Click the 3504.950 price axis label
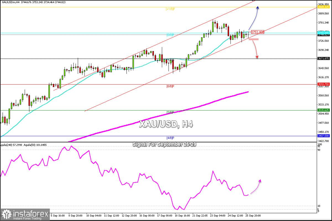Screen dimensions: 332x221 tap(324, 114)
